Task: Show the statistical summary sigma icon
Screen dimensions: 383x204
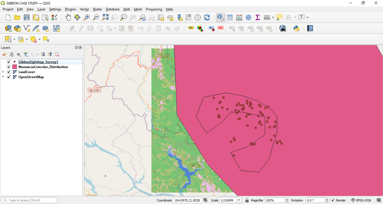Action: [258, 17]
